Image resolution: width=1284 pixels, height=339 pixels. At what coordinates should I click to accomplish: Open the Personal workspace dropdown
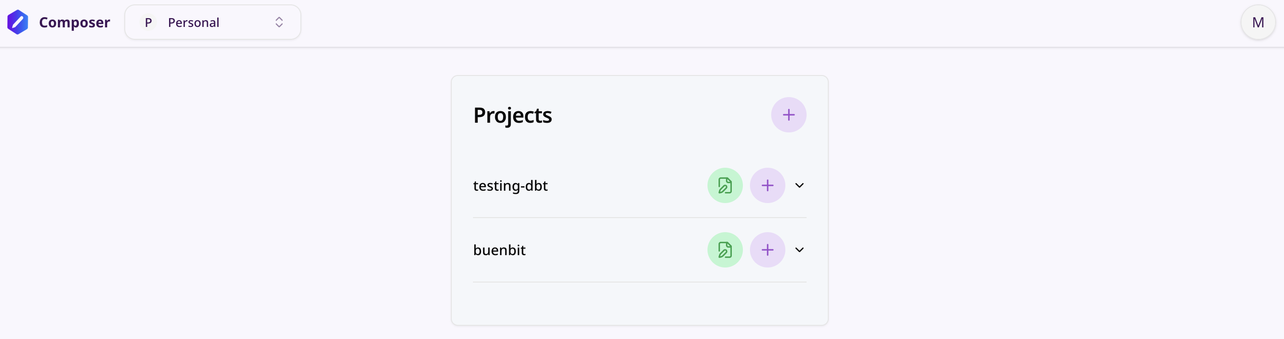(213, 22)
